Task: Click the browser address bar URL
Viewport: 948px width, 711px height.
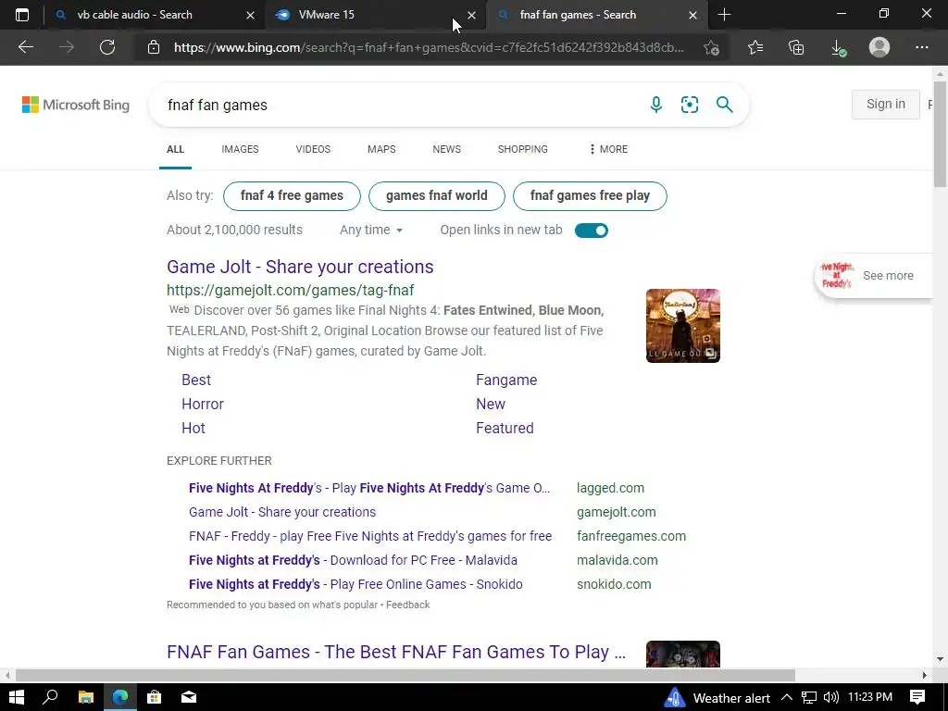Action: click(429, 47)
